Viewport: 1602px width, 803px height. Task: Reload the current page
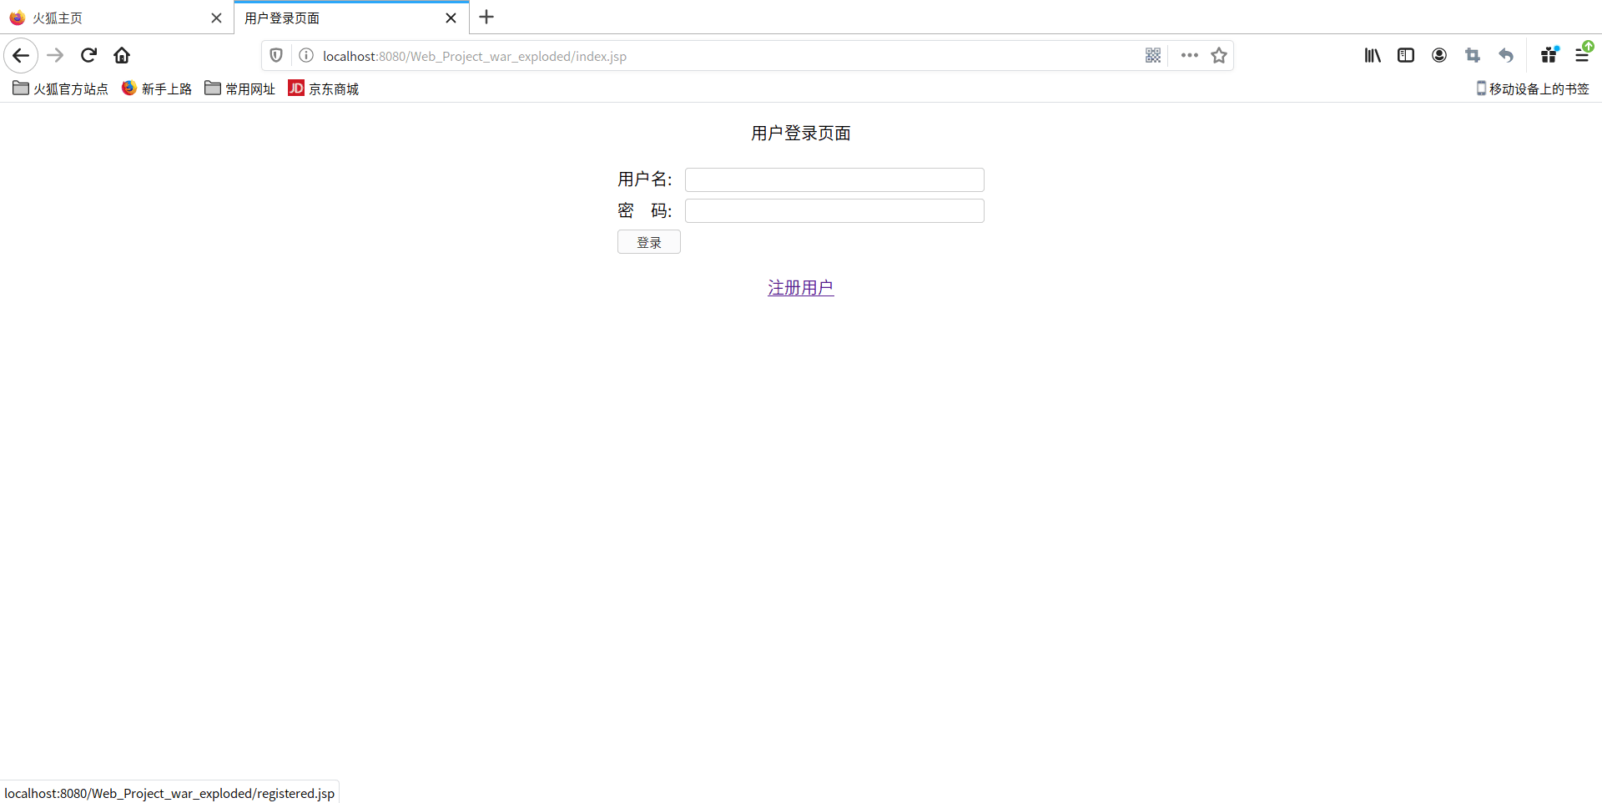pos(88,55)
